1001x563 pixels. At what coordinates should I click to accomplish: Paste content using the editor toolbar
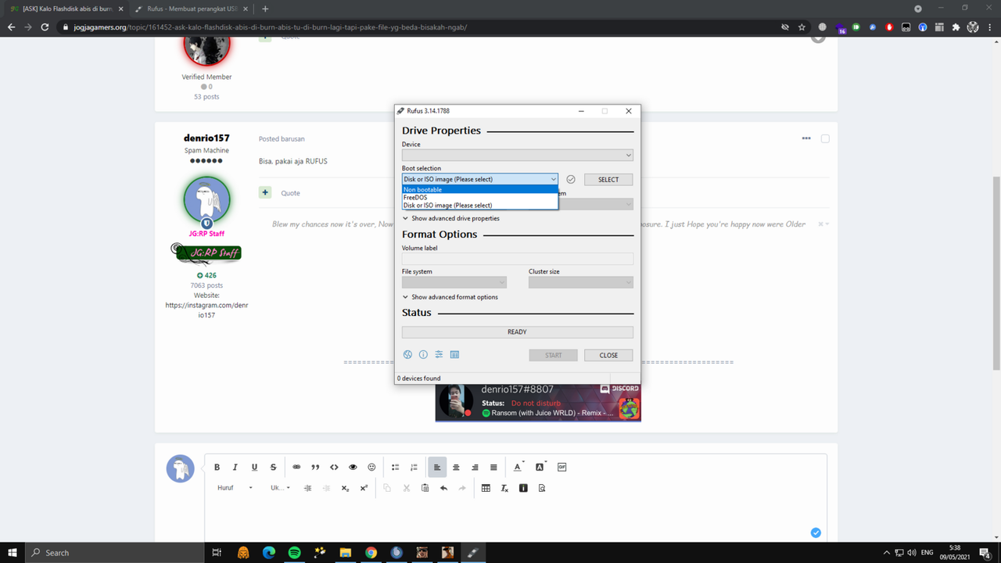point(425,488)
